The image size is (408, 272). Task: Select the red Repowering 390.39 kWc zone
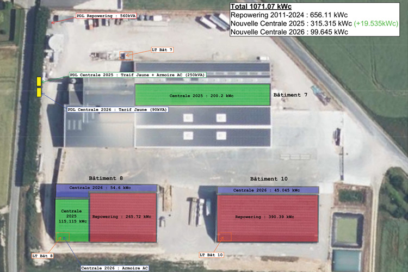[x=267, y=218]
